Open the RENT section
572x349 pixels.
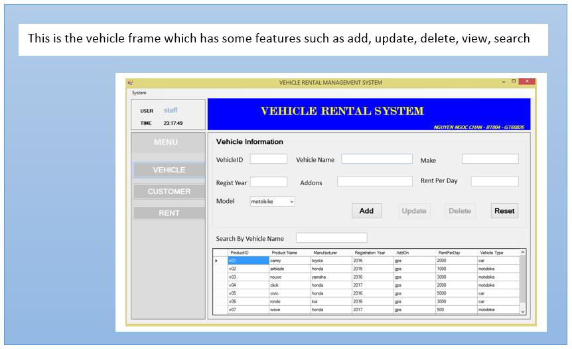169,213
